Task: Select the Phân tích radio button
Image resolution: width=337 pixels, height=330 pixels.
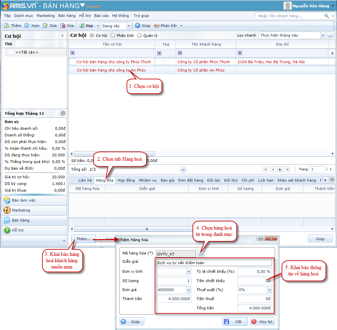Action: point(113,35)
